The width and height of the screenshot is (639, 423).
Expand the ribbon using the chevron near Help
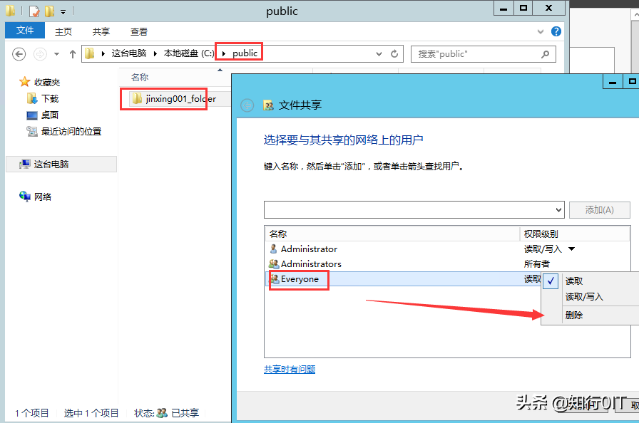[x=541, y=31]
